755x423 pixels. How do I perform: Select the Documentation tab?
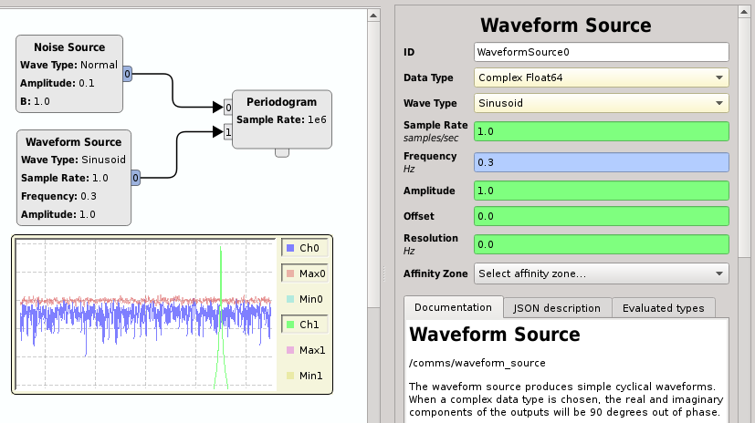[453, 307]
